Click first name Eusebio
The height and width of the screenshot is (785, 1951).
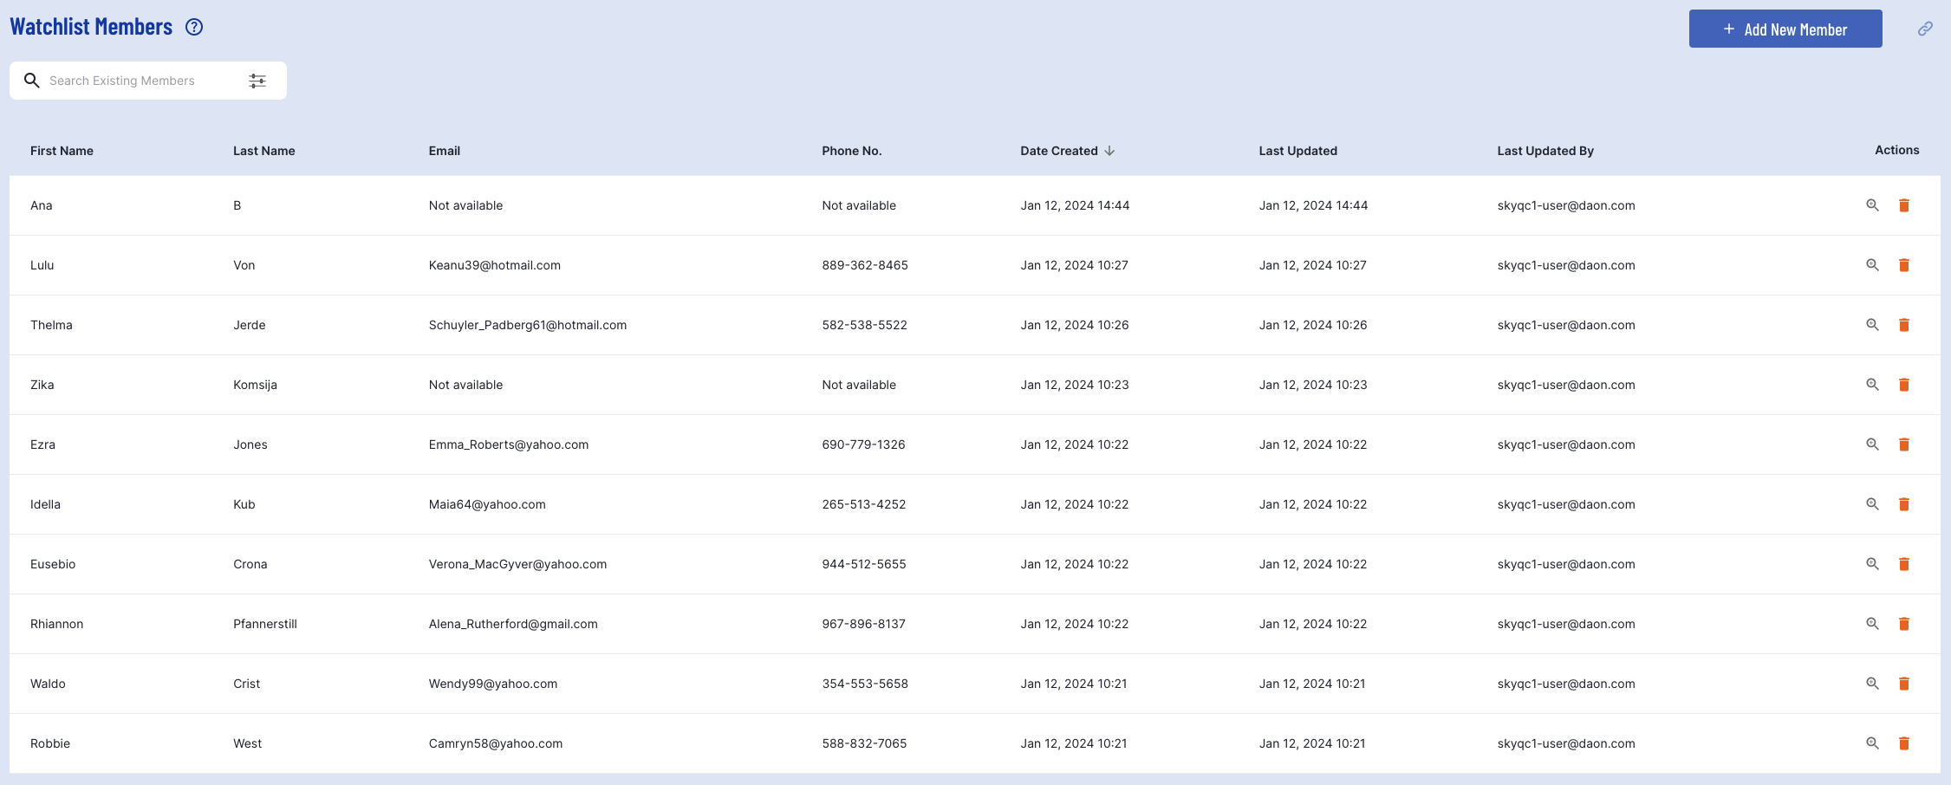point(53,564)
